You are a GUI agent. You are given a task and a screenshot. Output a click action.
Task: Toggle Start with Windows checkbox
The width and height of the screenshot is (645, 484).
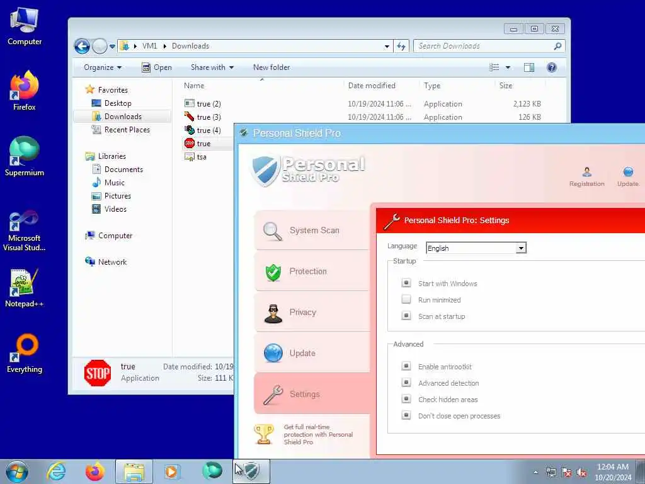point(406,283)
